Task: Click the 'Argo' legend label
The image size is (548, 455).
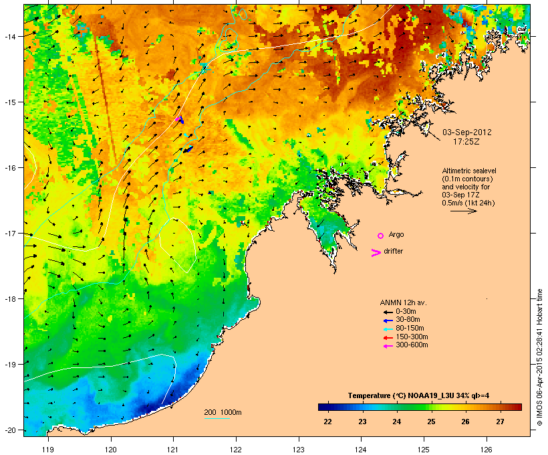Action: point(396,234)
